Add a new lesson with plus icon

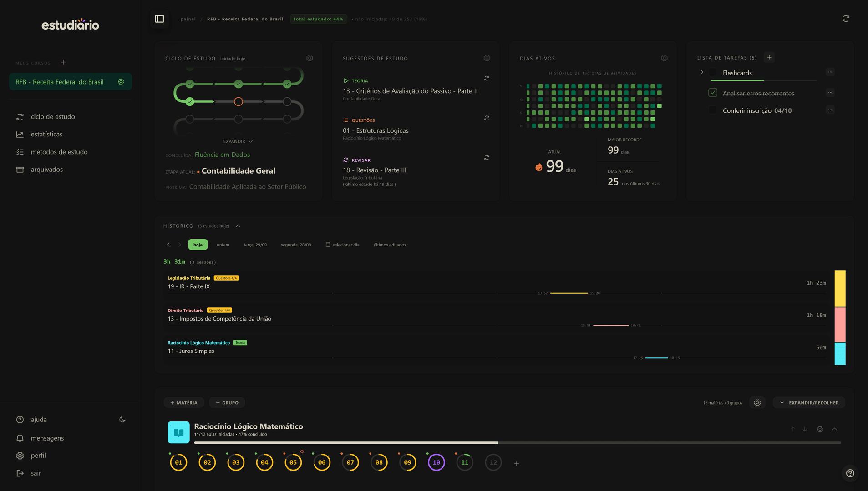pyautogui.click(x=517, y=464)
